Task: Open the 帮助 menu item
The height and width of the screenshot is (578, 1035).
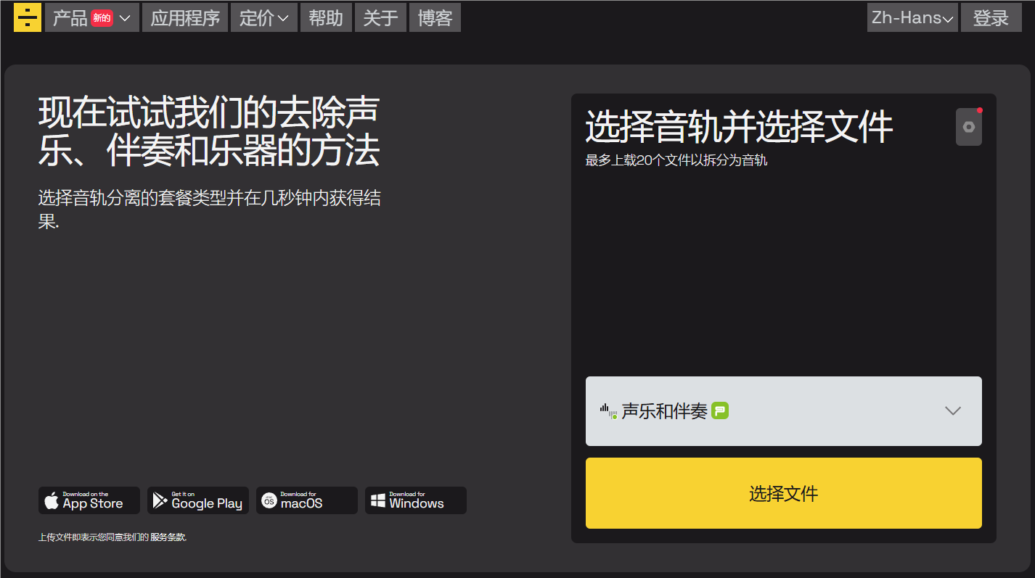Action: click(326, 17)
